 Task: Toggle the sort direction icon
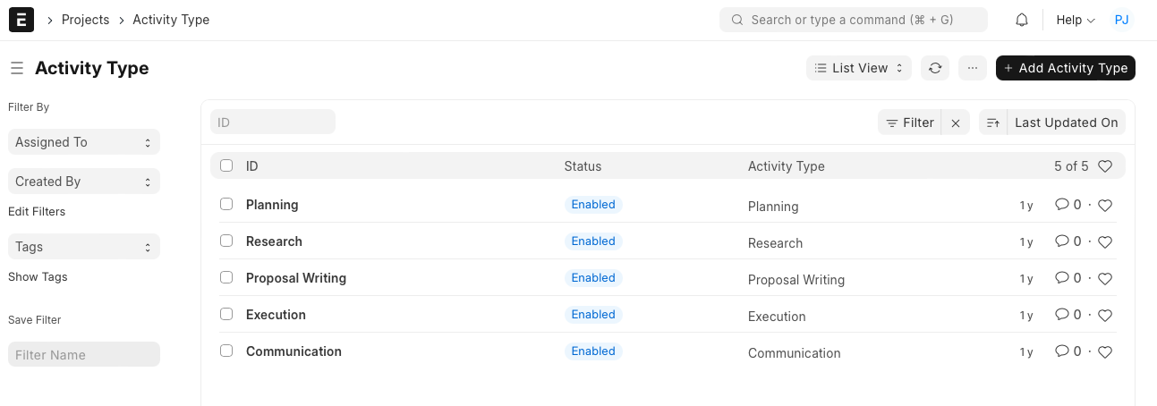tap(993, 123)
